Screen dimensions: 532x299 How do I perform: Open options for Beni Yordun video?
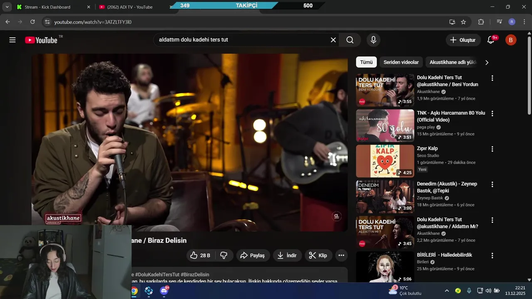click(492, 78)
